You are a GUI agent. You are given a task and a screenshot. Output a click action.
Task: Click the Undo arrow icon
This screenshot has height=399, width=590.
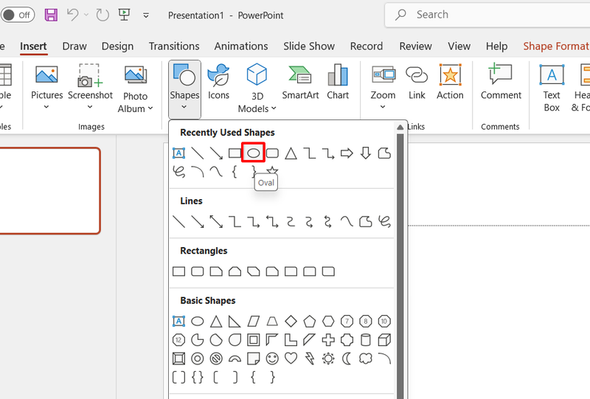[x=72, y=15]
